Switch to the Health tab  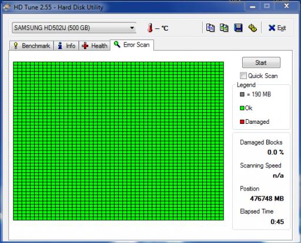point(95,45)
